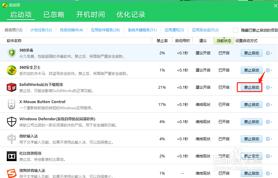This screenshot has width=278, height=178.
Task: Sort by 当前状态 column header
Action: click(x=224, y=41)
